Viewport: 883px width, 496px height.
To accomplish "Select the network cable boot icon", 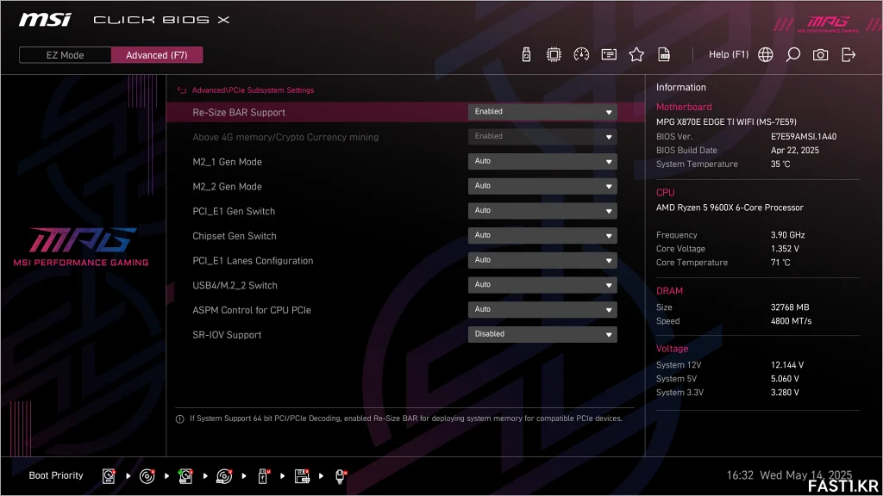I will [341, 476].
